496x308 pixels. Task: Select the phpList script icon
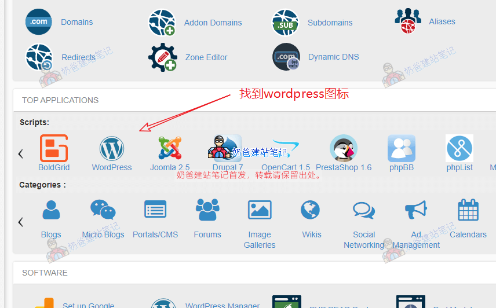pyautogui.click(x=459, y=148)
